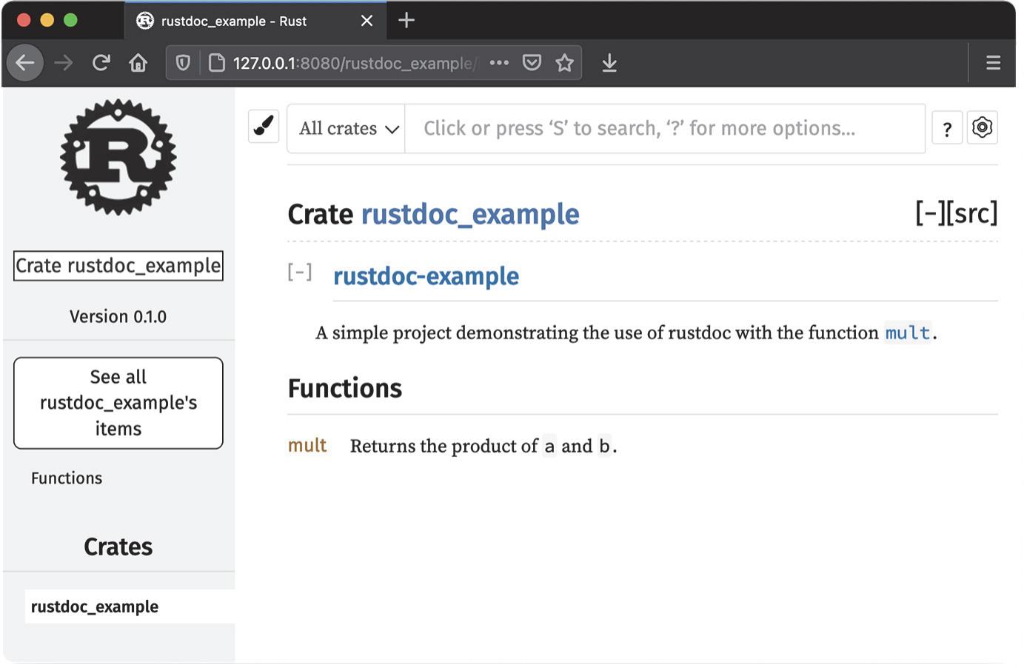The image size is (1024, 668).
Task: Go back with the browser back arrow
Action: [25, 63]
